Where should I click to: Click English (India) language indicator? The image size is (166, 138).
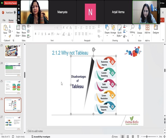coord(20,137)
